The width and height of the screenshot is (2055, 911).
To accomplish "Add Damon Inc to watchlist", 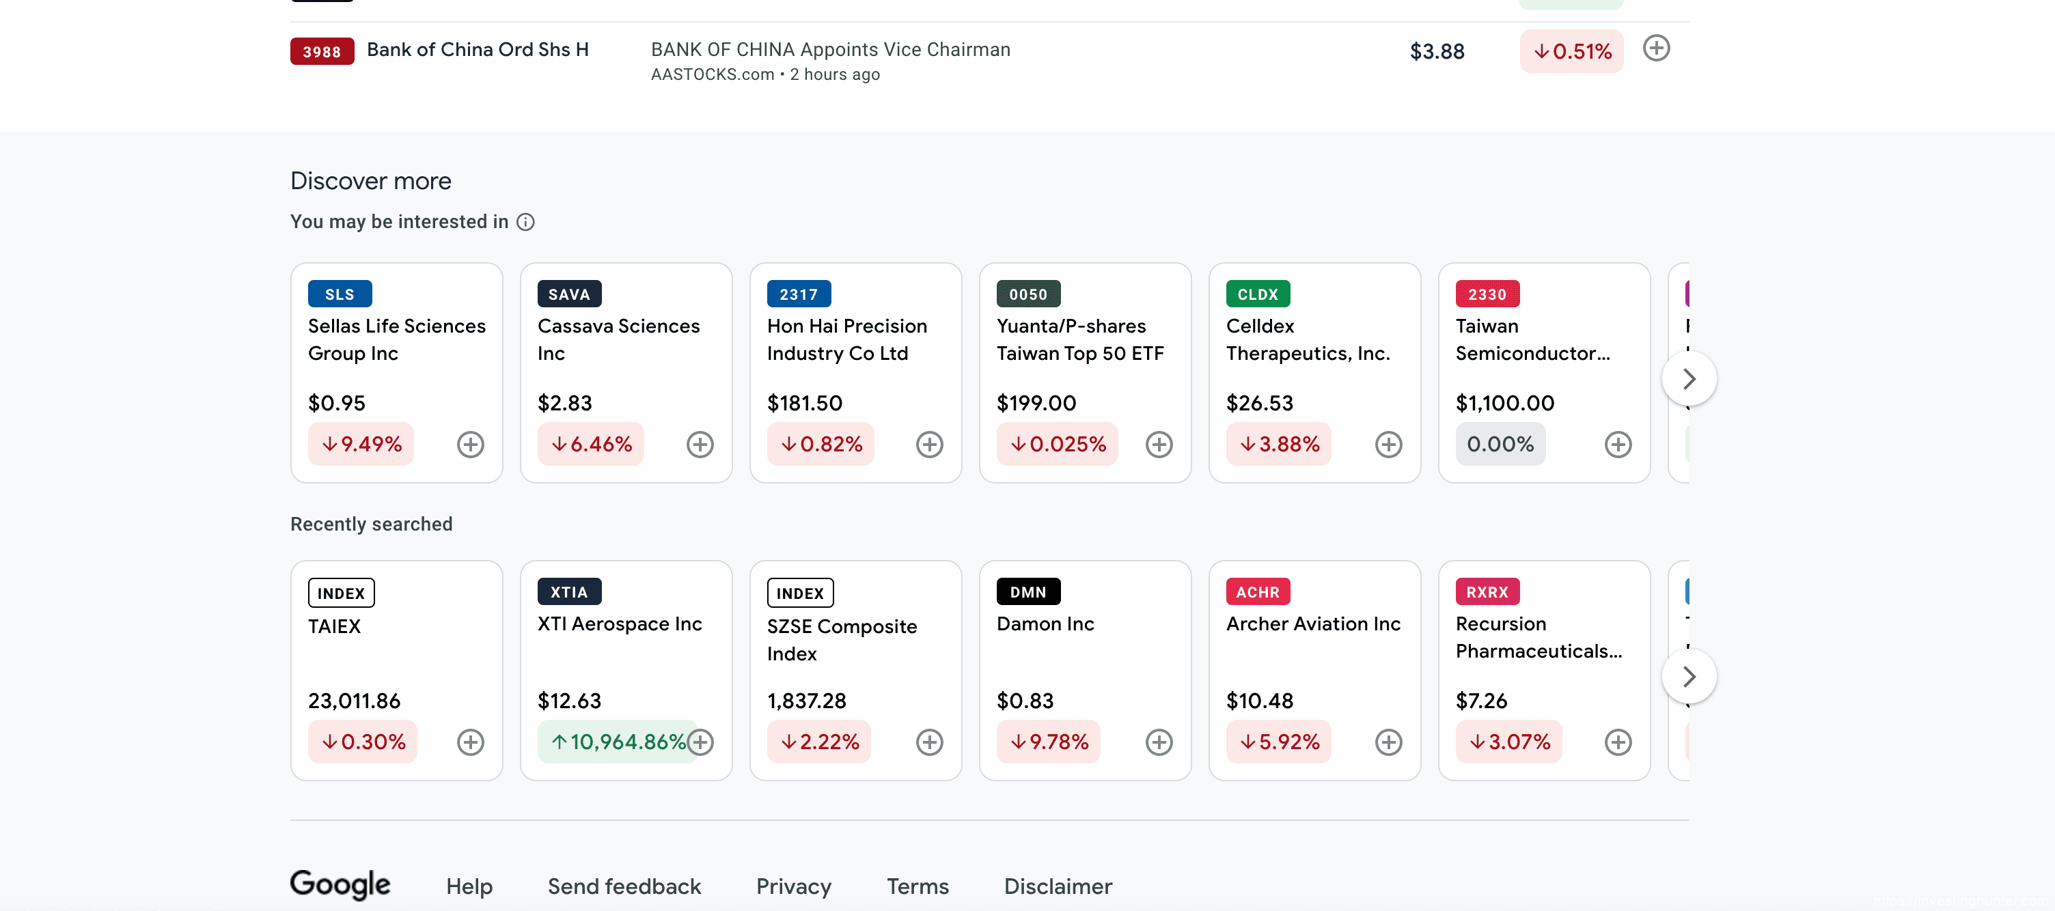I will (x=1159, y=742).
